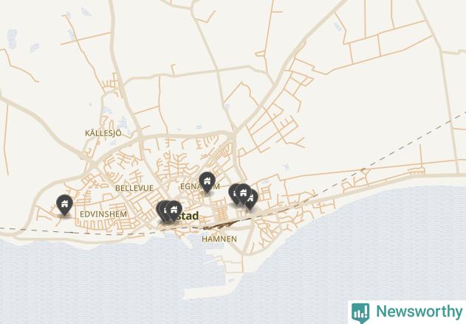
Task: Select the house marker west of Edvinshem
Action: (64, 205)
